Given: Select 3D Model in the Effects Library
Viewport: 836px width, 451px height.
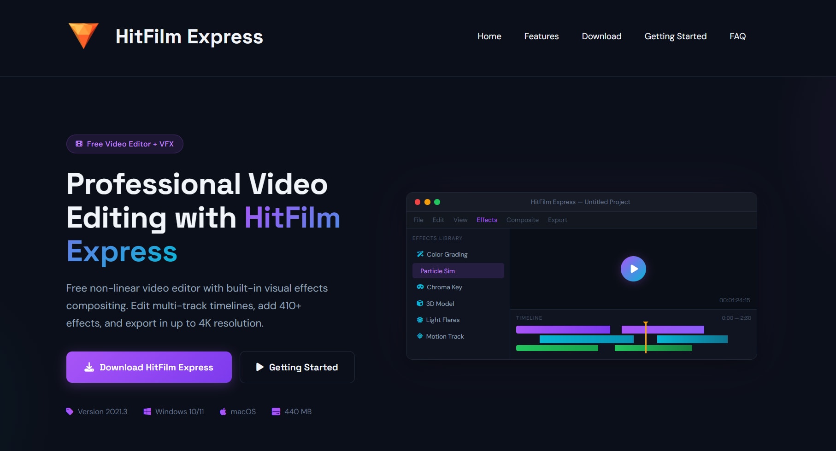Looking at the screenshot, I should pos(458,304).
